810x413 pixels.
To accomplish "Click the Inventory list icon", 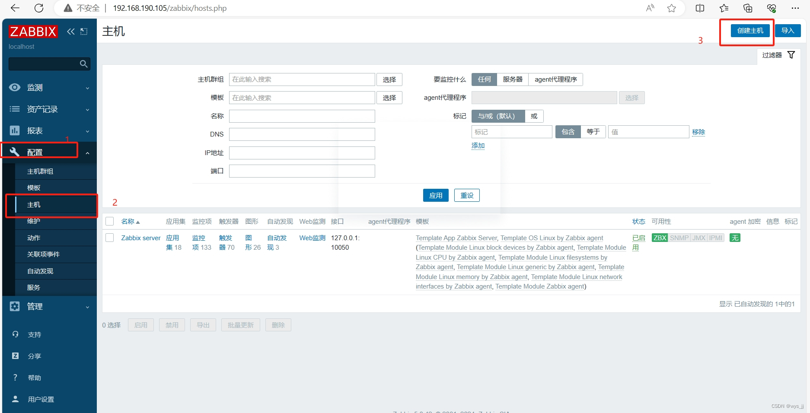I will pyautogui.click(x=15, y=109).
